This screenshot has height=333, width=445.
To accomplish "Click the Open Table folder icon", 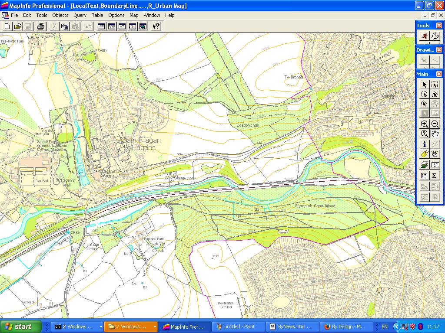I will click(x=17, y=26).
